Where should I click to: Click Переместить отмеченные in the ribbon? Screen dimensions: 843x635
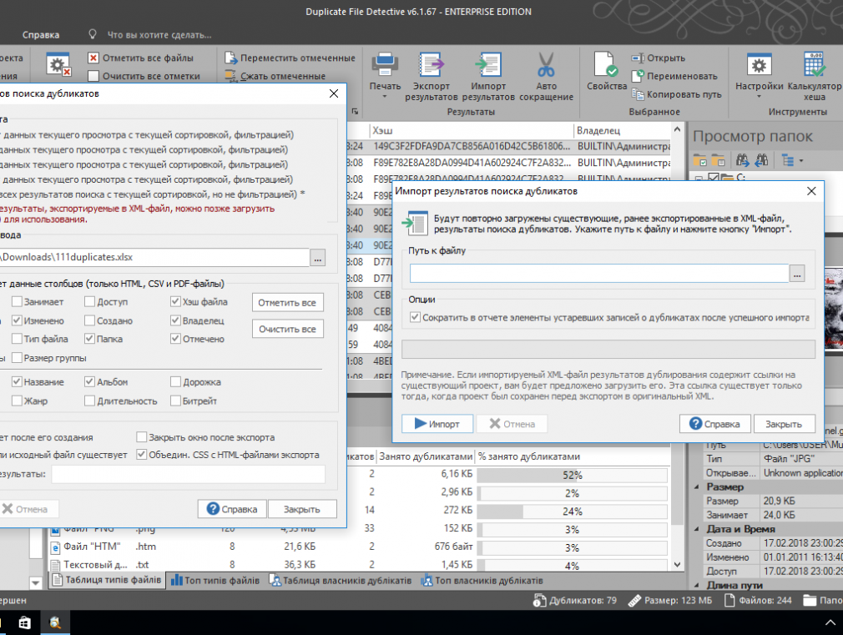[x=290, y=58]
